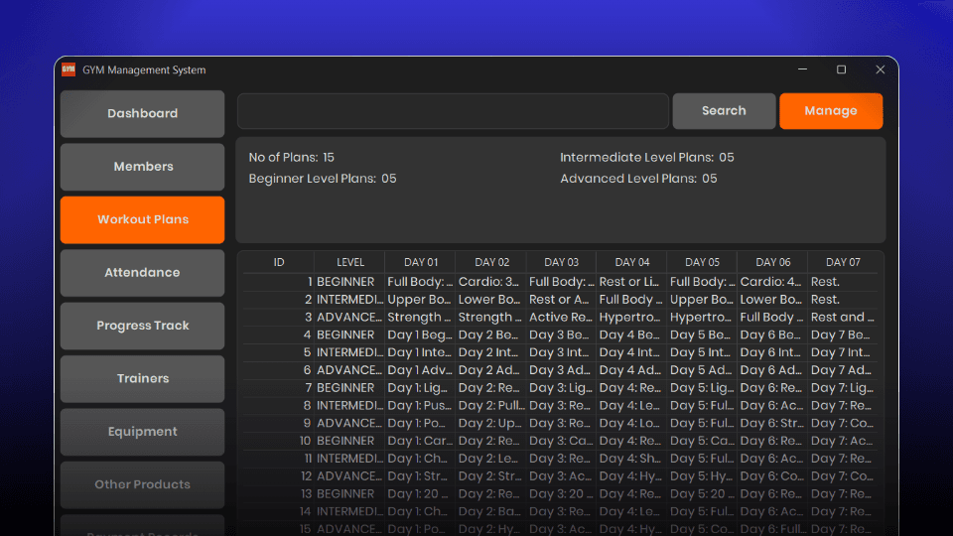Open the Trainers section

[142, 378]
